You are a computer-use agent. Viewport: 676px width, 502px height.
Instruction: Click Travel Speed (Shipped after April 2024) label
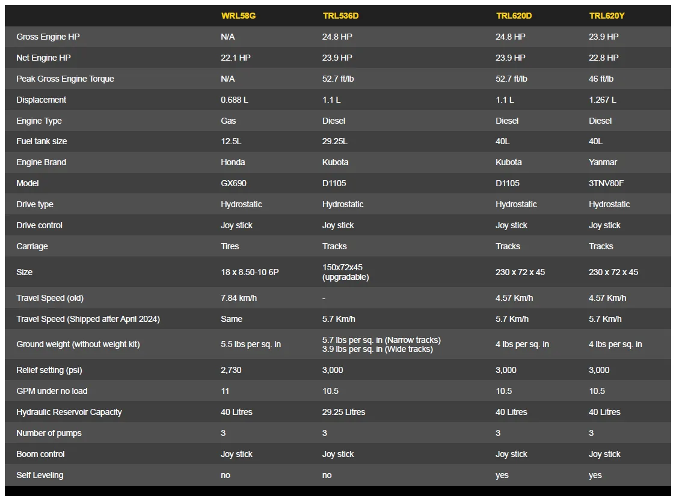pyautogui.click(x=88, y=319)
